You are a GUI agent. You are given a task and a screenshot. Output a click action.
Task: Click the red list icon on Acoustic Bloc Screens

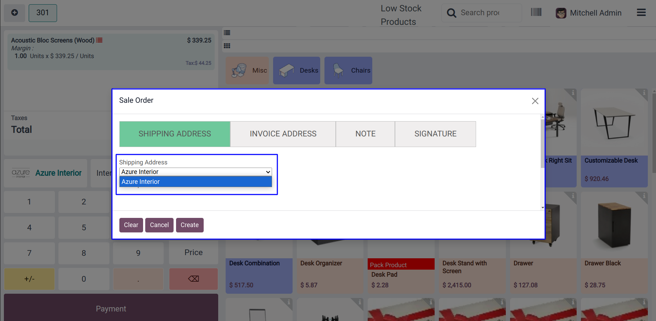pos(100,40)
